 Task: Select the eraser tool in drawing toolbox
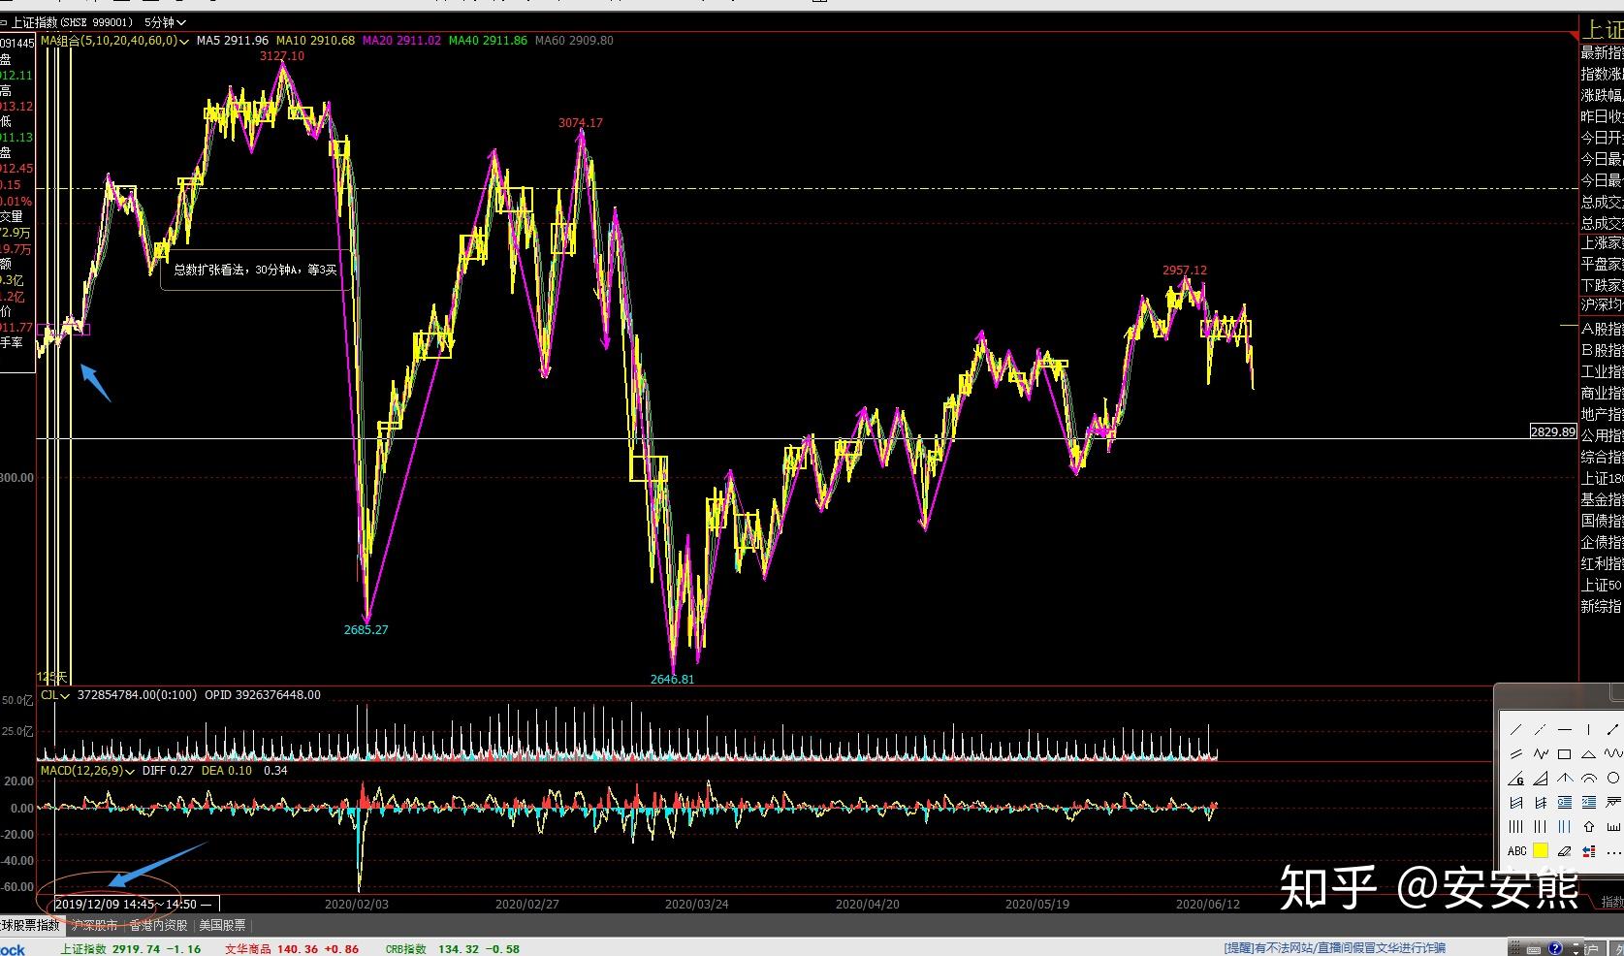[1565, 851]
